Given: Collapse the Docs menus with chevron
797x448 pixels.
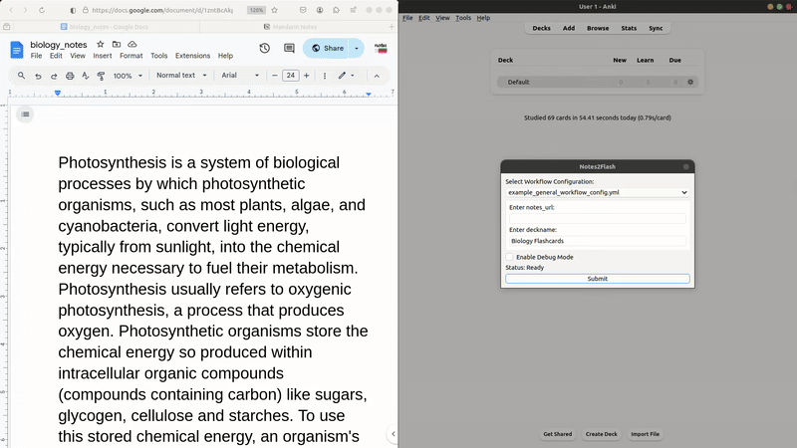Looking at the screenshot, I should (377, 76).
